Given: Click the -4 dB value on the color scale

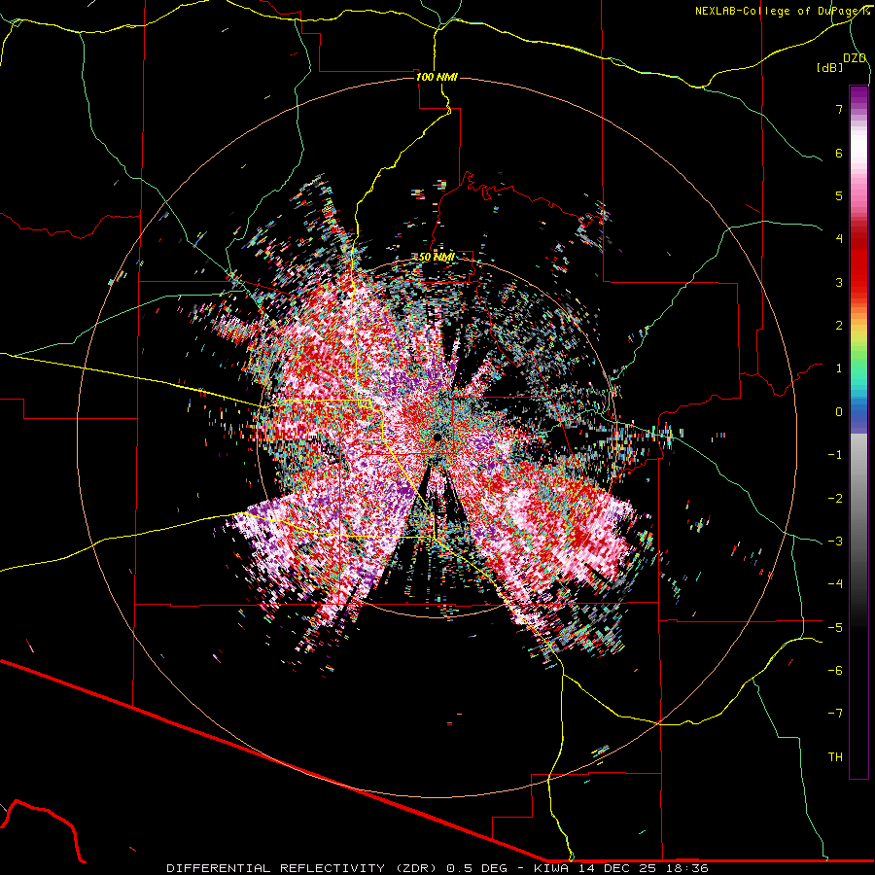Looking at the screenshot, I should [x=835, y=584].
